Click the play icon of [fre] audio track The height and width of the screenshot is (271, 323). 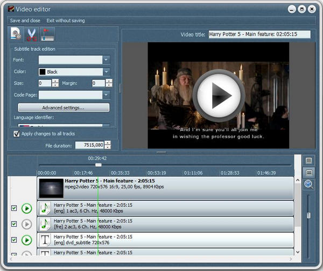pyautogui.click(x=27, y=224)
